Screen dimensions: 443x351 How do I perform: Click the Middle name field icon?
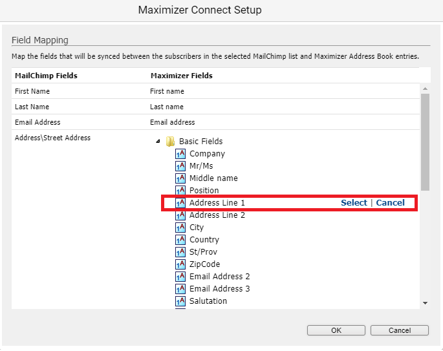180,178
